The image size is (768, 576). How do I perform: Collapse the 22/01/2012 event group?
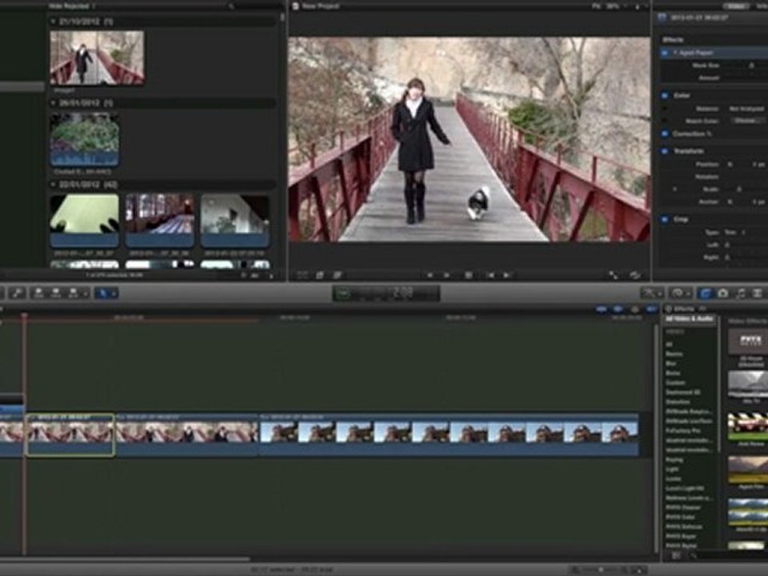(x=54, y=184)
